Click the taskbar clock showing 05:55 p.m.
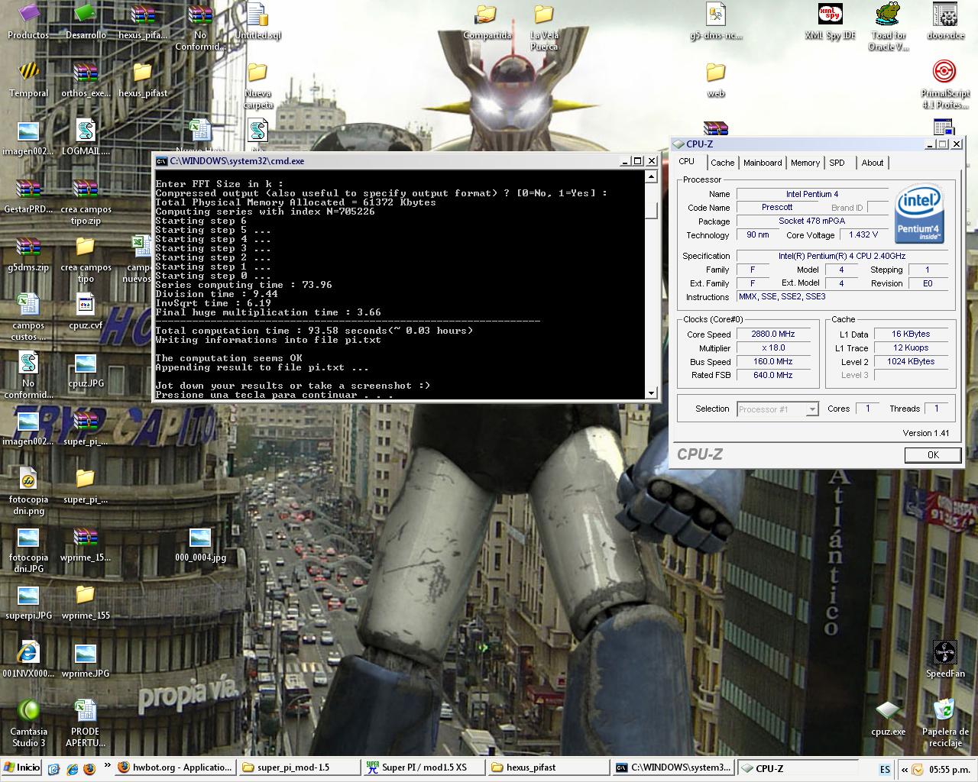Image resolution: width=978 pixels, height=782 pixels. point(951,770)
